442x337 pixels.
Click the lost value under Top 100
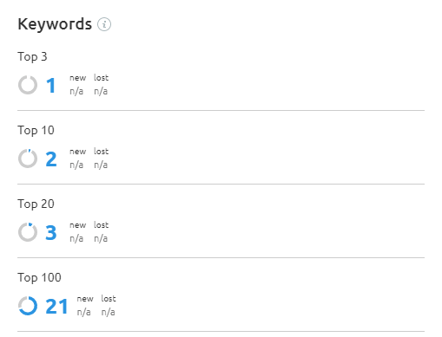pyautogui.click(x=109, y=312)
